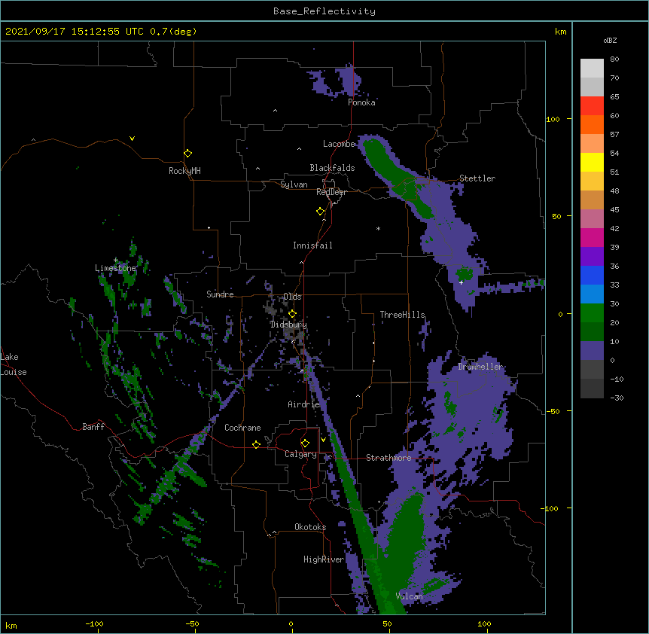Viewport: 649px width, 634px height.
Task: Select the yellow V marker east of Calgary
Action: point(323,440)
